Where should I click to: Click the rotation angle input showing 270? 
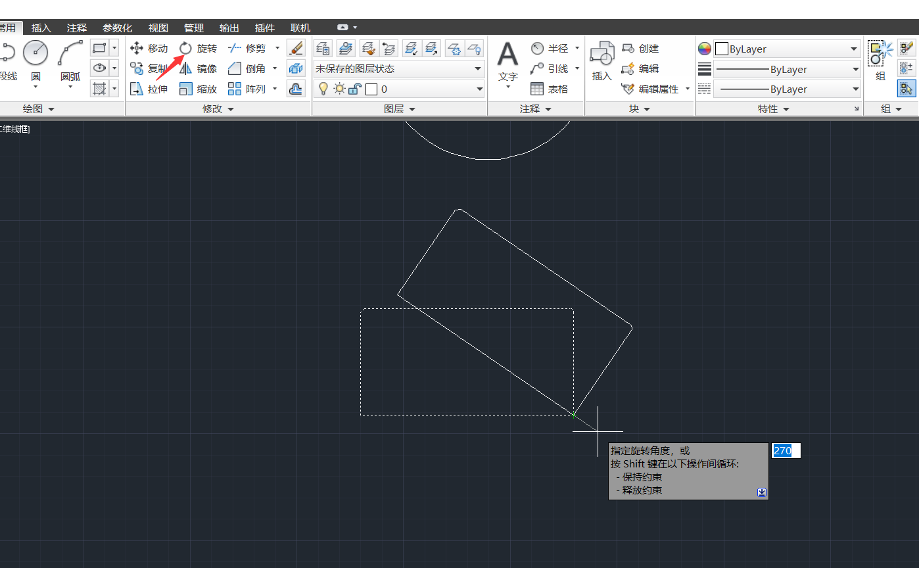[x=786, y=450]
